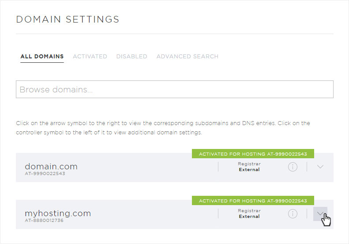Click Activated for Hosting badge on myhosting.com

pos(253,201)
